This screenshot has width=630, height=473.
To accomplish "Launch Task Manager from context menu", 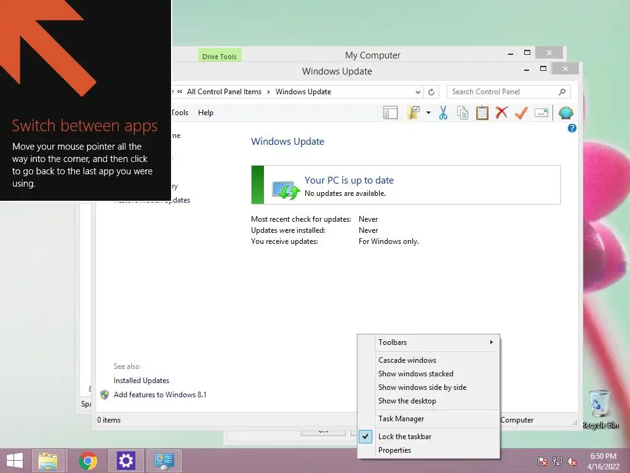I will tap(428, 419).
